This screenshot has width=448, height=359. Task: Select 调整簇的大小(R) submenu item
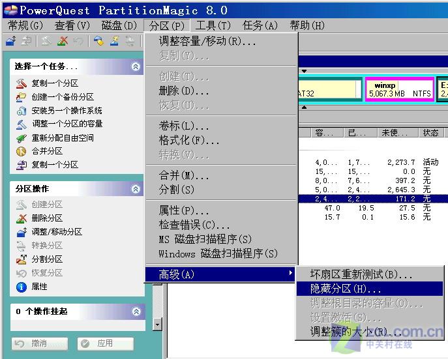click(x=370, y=332)
